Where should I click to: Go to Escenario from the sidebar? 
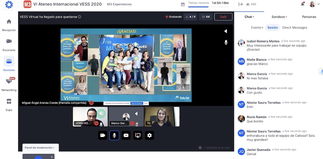coord(9,45)
